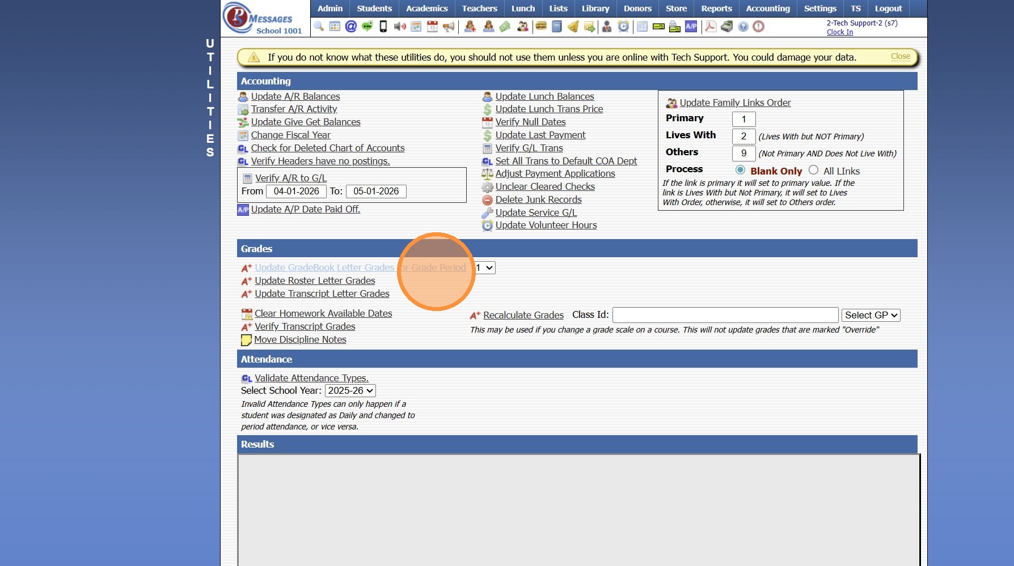1014x566 pixels.
Task: Click the megaphone announcements icon
Action: point(449,27)
